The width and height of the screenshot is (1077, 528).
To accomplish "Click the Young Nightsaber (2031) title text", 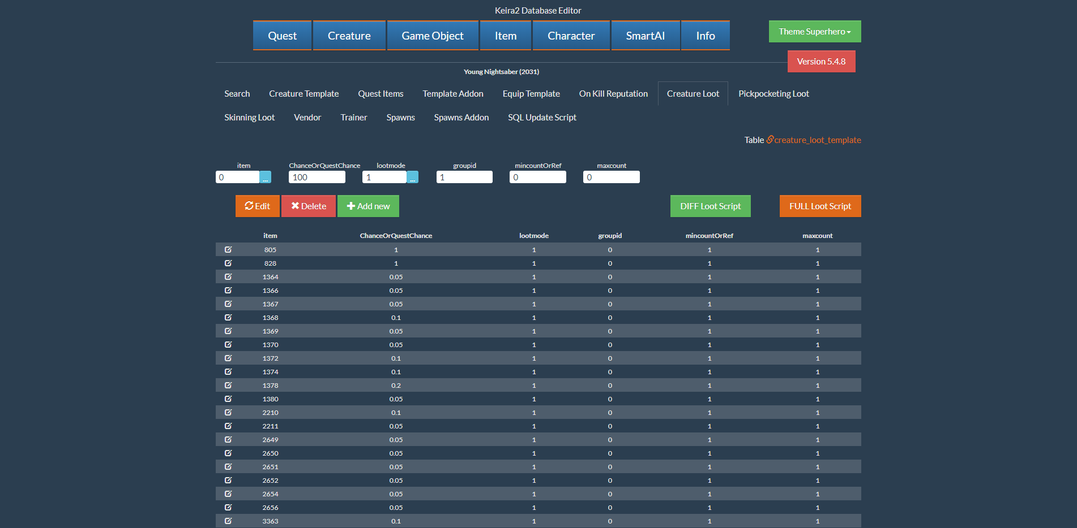I will [x=501, y=72].
